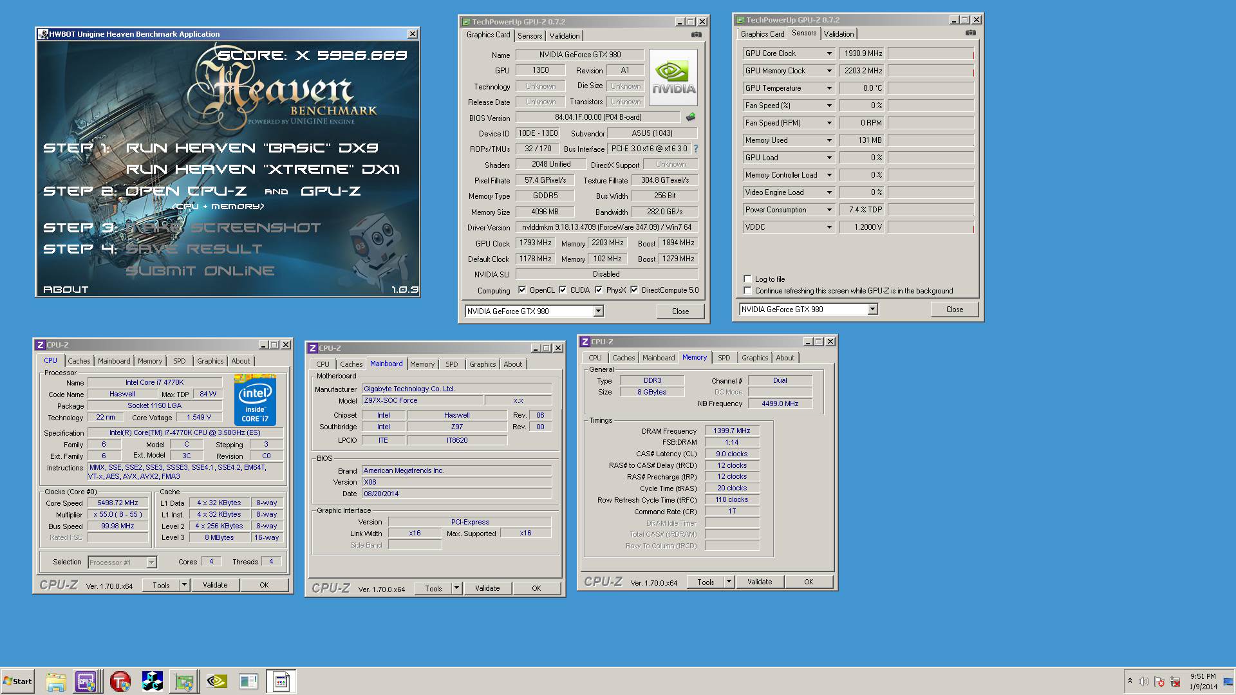Screen dimensions: 1236x695
Task: Click the network disconnected tray icon
Action: point(1175,681)
